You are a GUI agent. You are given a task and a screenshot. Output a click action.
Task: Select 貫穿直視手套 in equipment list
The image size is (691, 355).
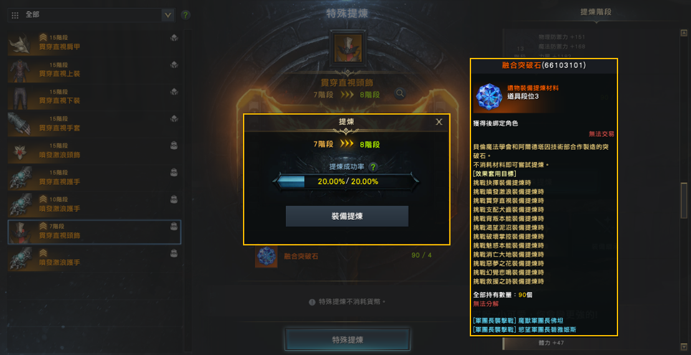coord(94,124)
